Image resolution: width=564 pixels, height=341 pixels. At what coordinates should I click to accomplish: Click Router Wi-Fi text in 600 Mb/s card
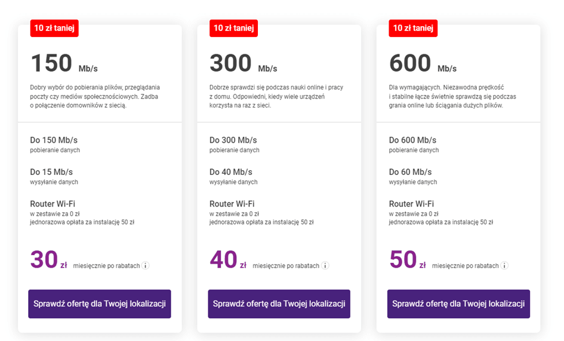pyautogui.click(x=411, y=204)
